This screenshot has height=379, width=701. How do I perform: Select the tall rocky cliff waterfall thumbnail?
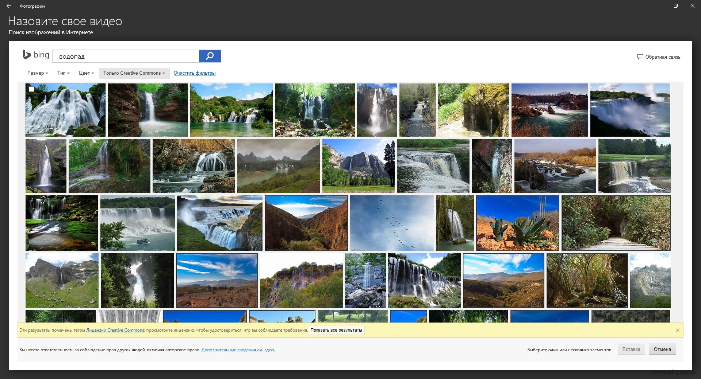pyautogui.click(x=377, y=110)
